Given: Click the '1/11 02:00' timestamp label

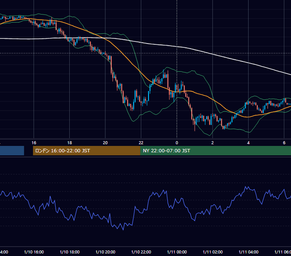Looking at the screenshot, I should coord(213,252).
